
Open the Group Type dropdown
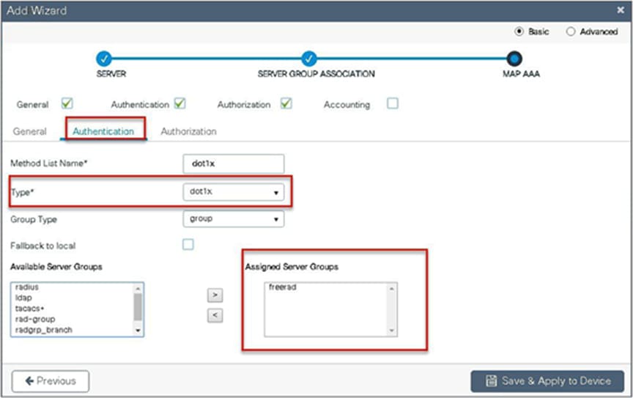233,219
